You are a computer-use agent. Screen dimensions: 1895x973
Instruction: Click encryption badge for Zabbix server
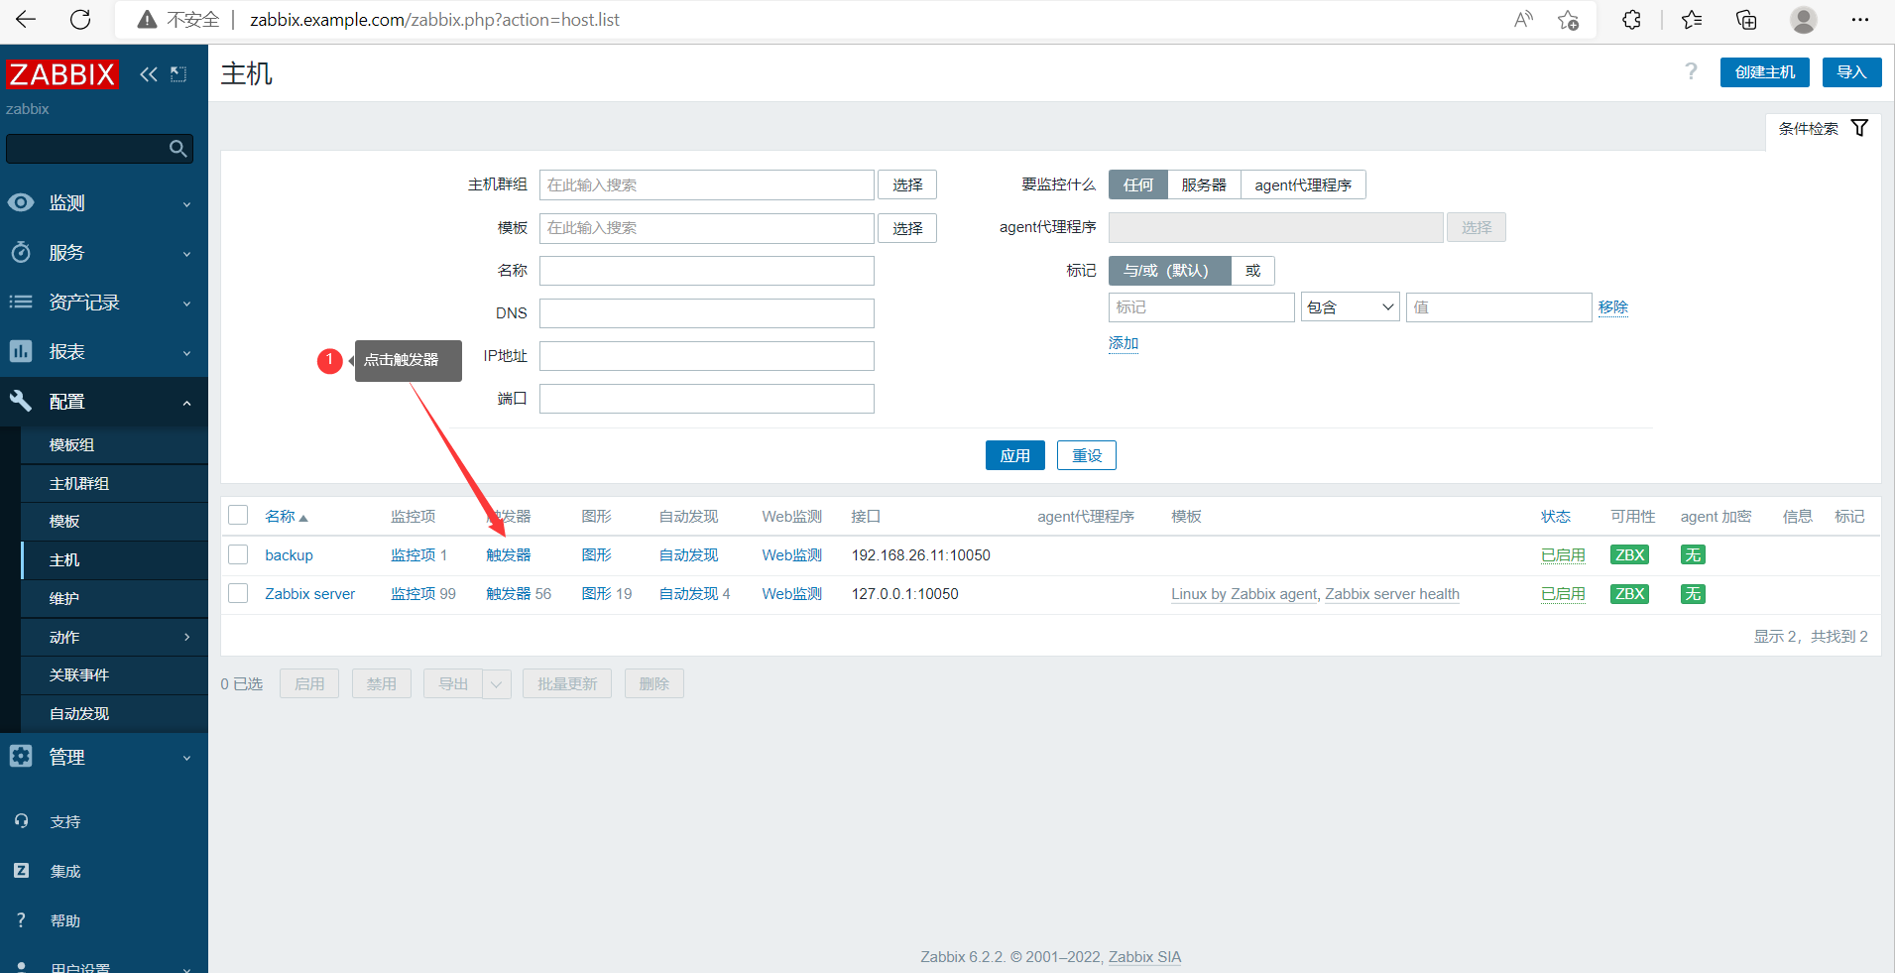[x=1693, y=594]
